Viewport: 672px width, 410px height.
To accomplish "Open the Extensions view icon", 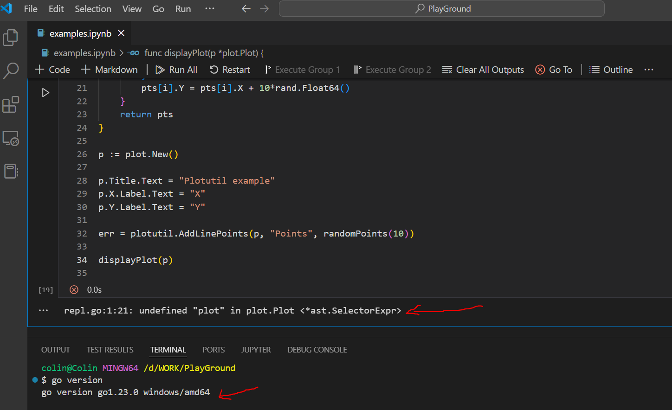I will [x=11, y=105].
